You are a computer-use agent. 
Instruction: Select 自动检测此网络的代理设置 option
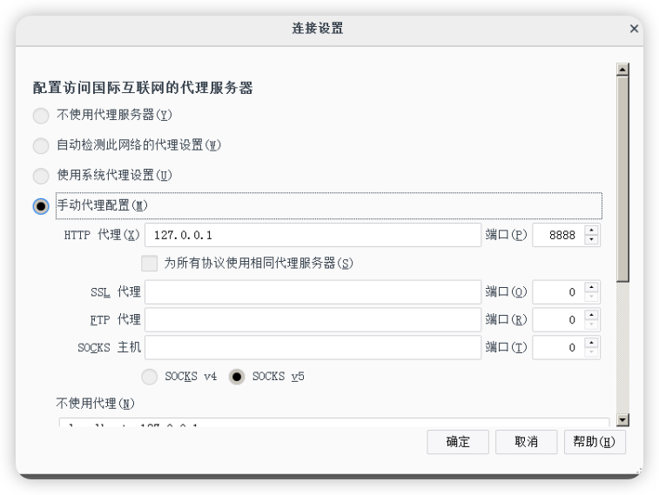(41, 145)
